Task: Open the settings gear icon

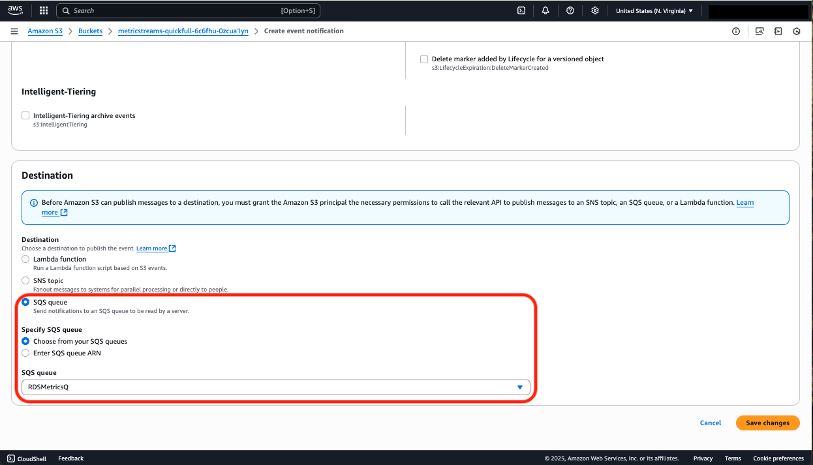Action: click(x=594, y=10)
